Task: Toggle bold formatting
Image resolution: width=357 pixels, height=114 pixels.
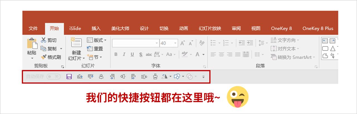Action: (x=116, y=54)
